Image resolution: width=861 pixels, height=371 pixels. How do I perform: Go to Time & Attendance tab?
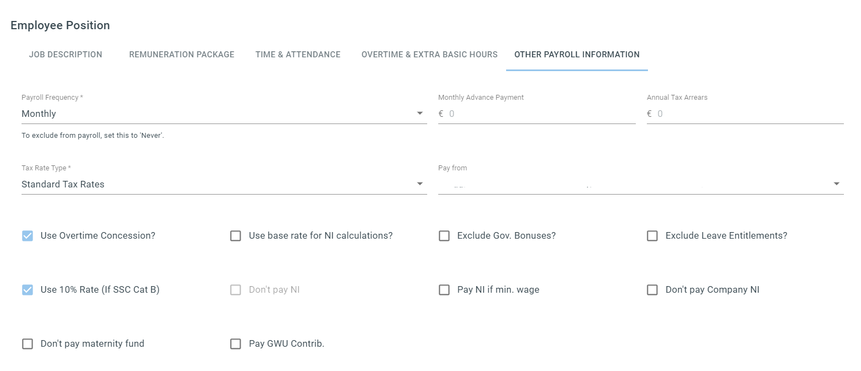tap(298, 55)
